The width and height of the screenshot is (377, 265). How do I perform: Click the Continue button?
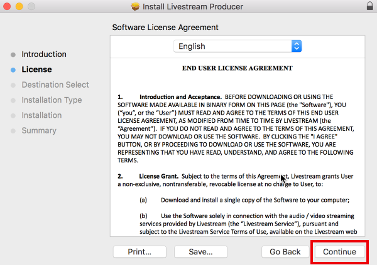tap(339, 252)
